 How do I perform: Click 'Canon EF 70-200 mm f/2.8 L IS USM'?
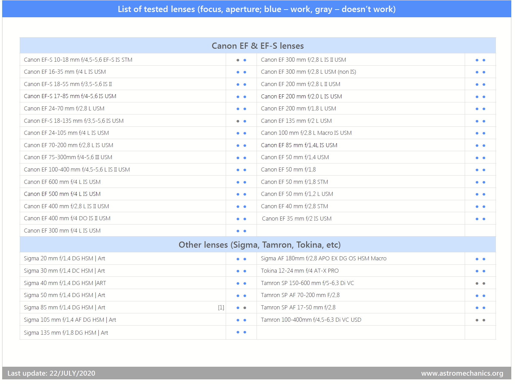pyautogui.click(x=68, y=145)
